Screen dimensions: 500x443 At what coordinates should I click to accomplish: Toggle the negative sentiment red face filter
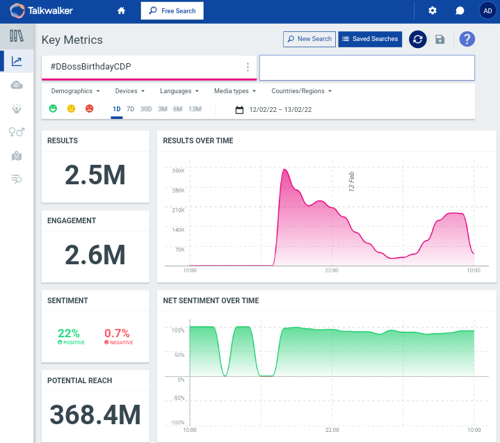89,108
